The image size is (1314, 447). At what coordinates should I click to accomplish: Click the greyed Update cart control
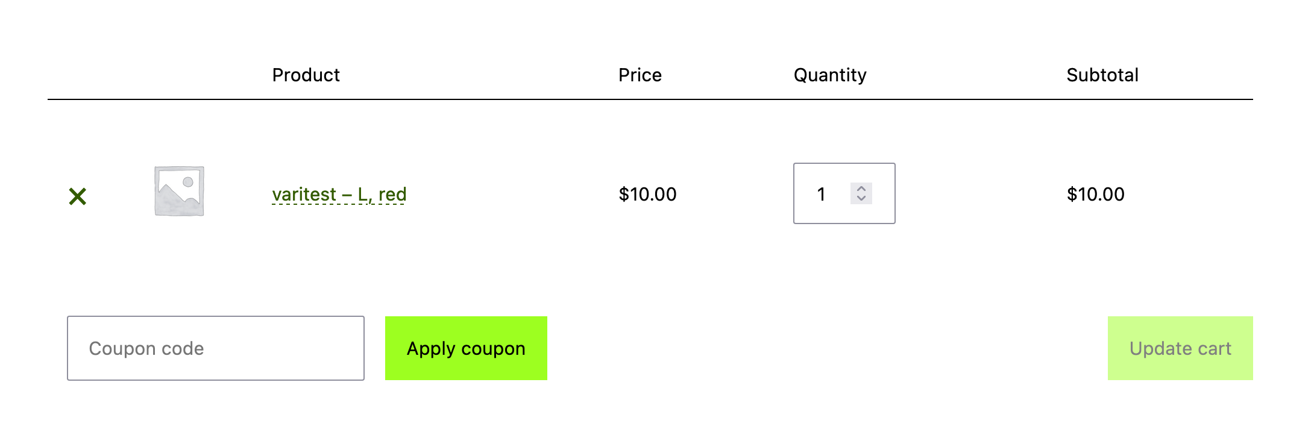tap(1180, 348)
